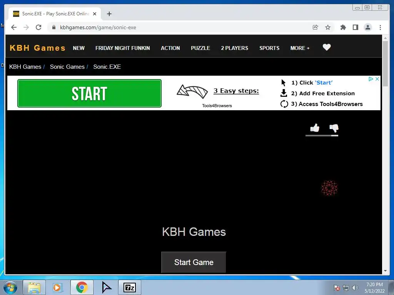Click the taskbar clock showing 7:20 PM

tap(374, 288)
